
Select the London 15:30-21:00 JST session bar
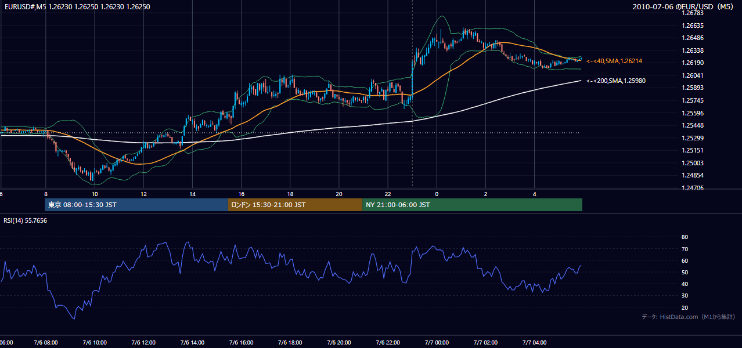coord(295,205)
